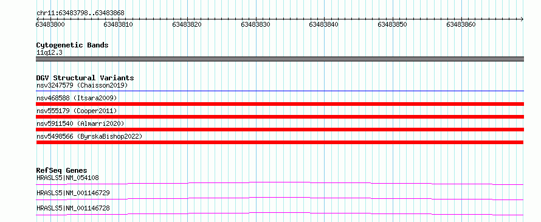The height and width of the screenshot is (222, 541).
Task: Click HRASLS5|NM_001146729 gene label
Action: coord(73,193)
